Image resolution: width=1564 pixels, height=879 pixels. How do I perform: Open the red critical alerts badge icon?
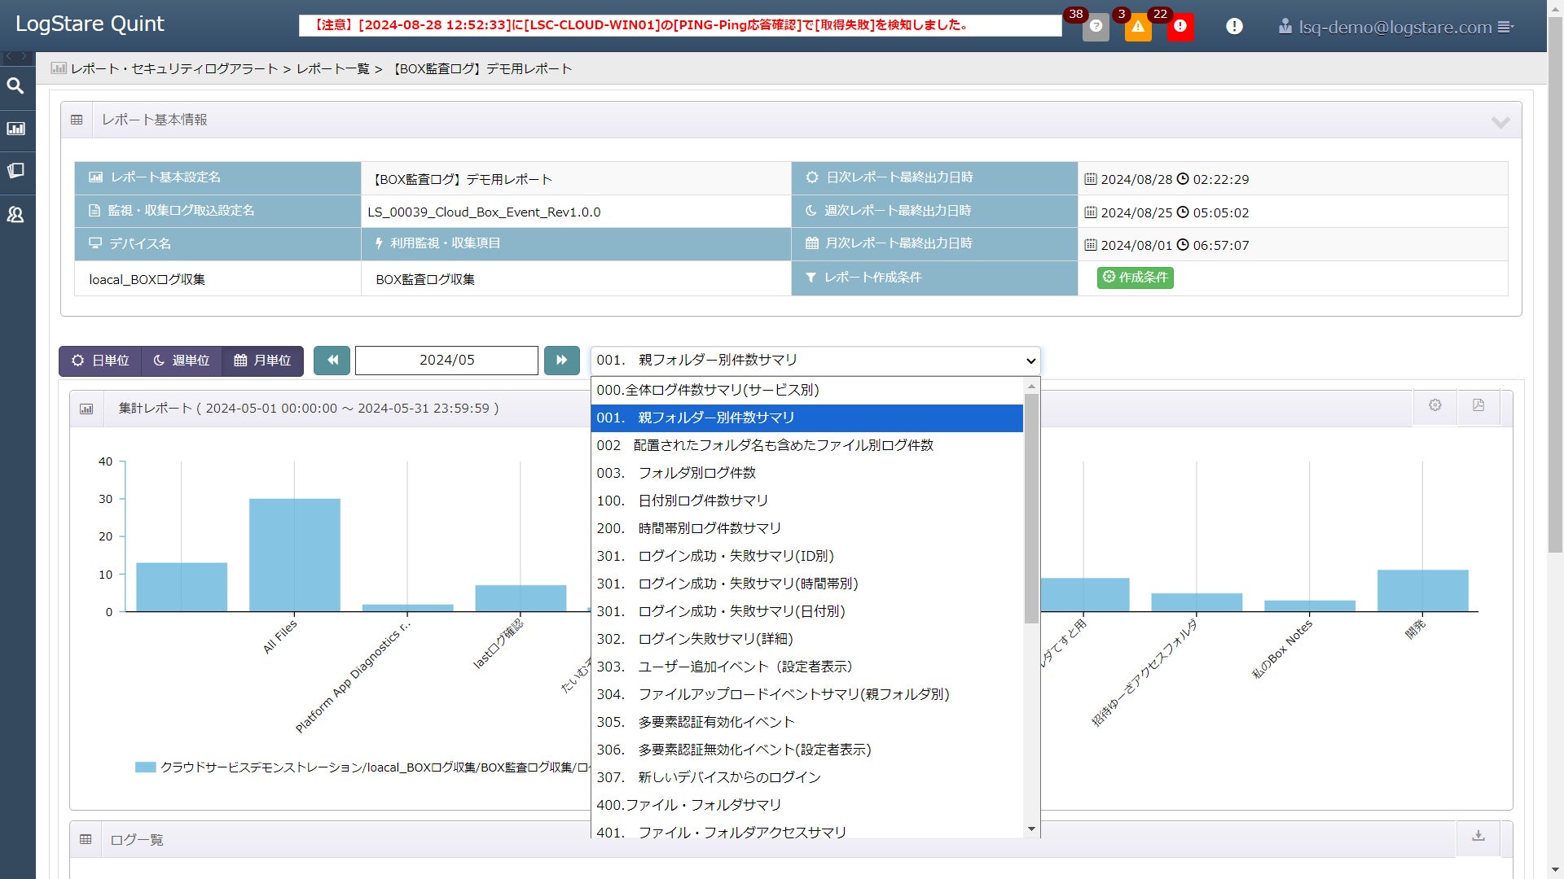click(1180, 27)
